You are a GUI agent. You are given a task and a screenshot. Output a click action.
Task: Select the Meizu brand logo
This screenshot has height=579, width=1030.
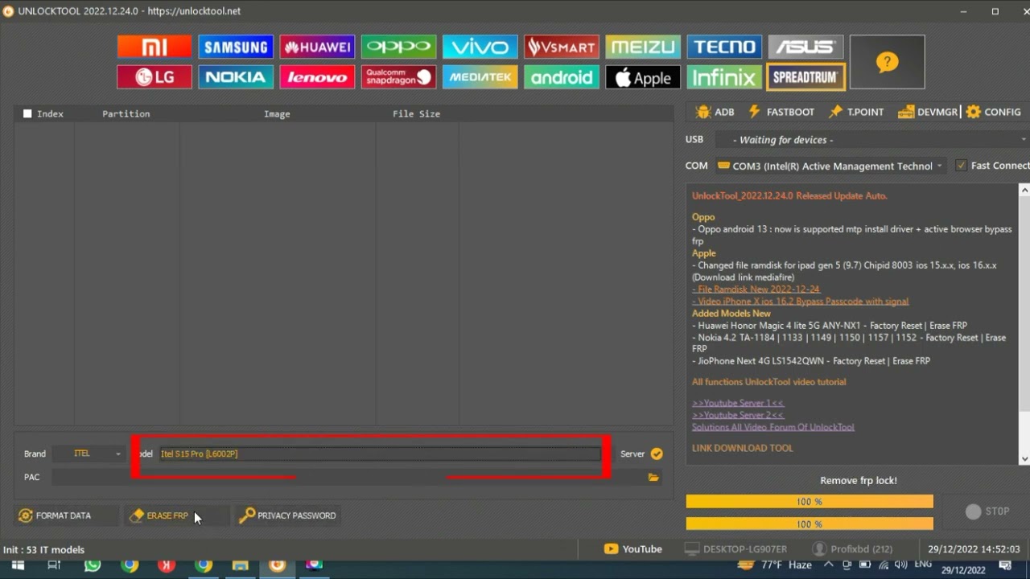(x=642, y=47)
